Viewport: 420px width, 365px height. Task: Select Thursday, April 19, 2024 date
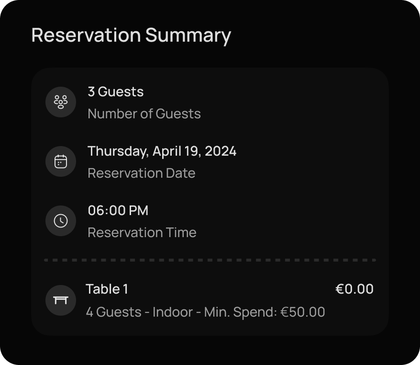[x=162, y=151]
